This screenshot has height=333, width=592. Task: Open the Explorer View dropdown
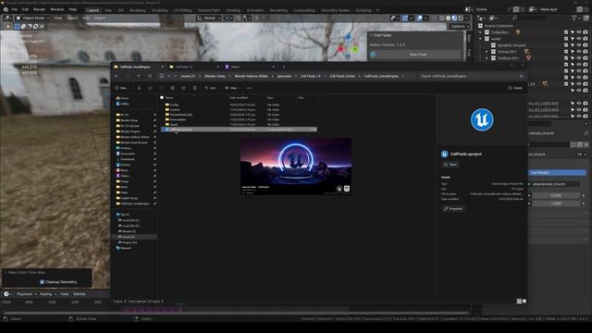[x=232, y=88]
